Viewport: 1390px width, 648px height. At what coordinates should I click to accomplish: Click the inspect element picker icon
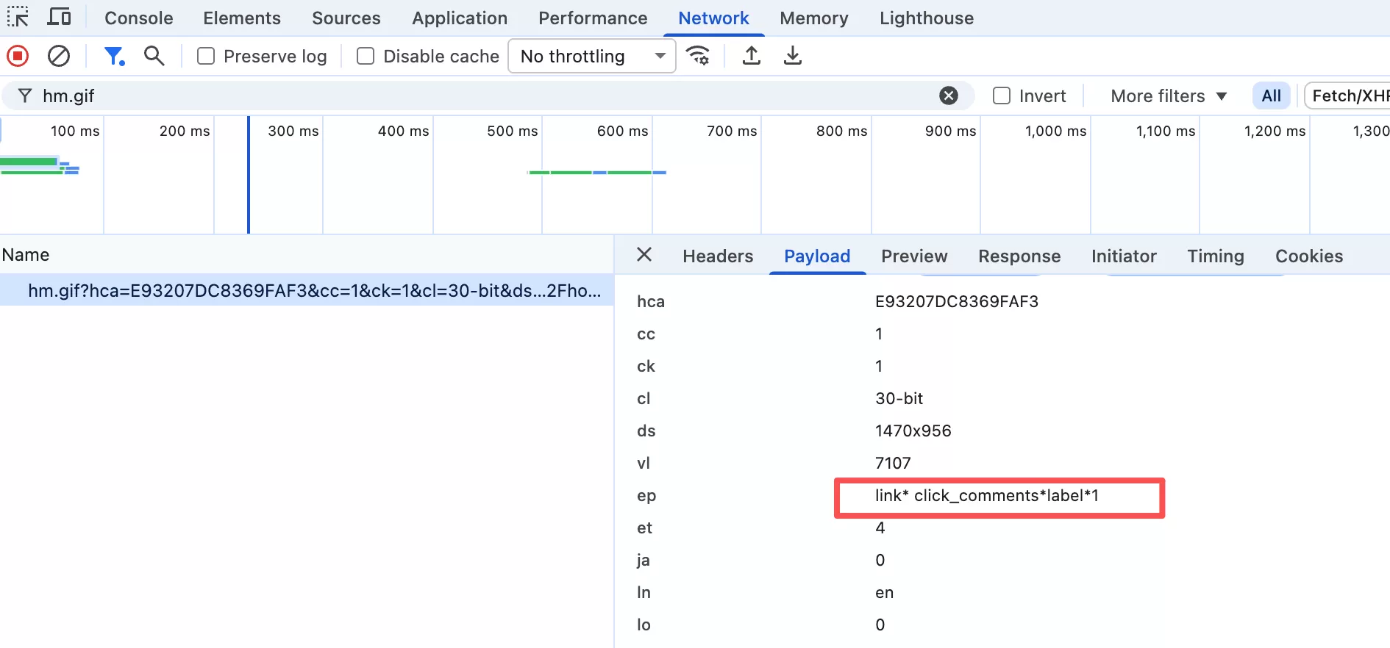click(18, 17)
